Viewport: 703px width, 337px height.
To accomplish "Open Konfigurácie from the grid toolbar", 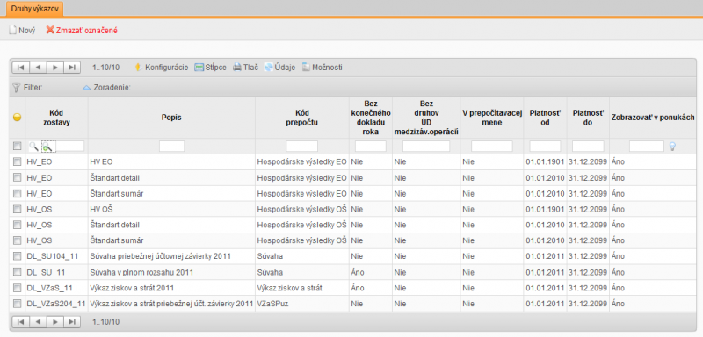I will (162, 68).
